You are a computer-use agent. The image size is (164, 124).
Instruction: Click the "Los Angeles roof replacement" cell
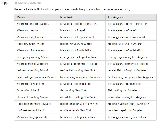[126, 37]
